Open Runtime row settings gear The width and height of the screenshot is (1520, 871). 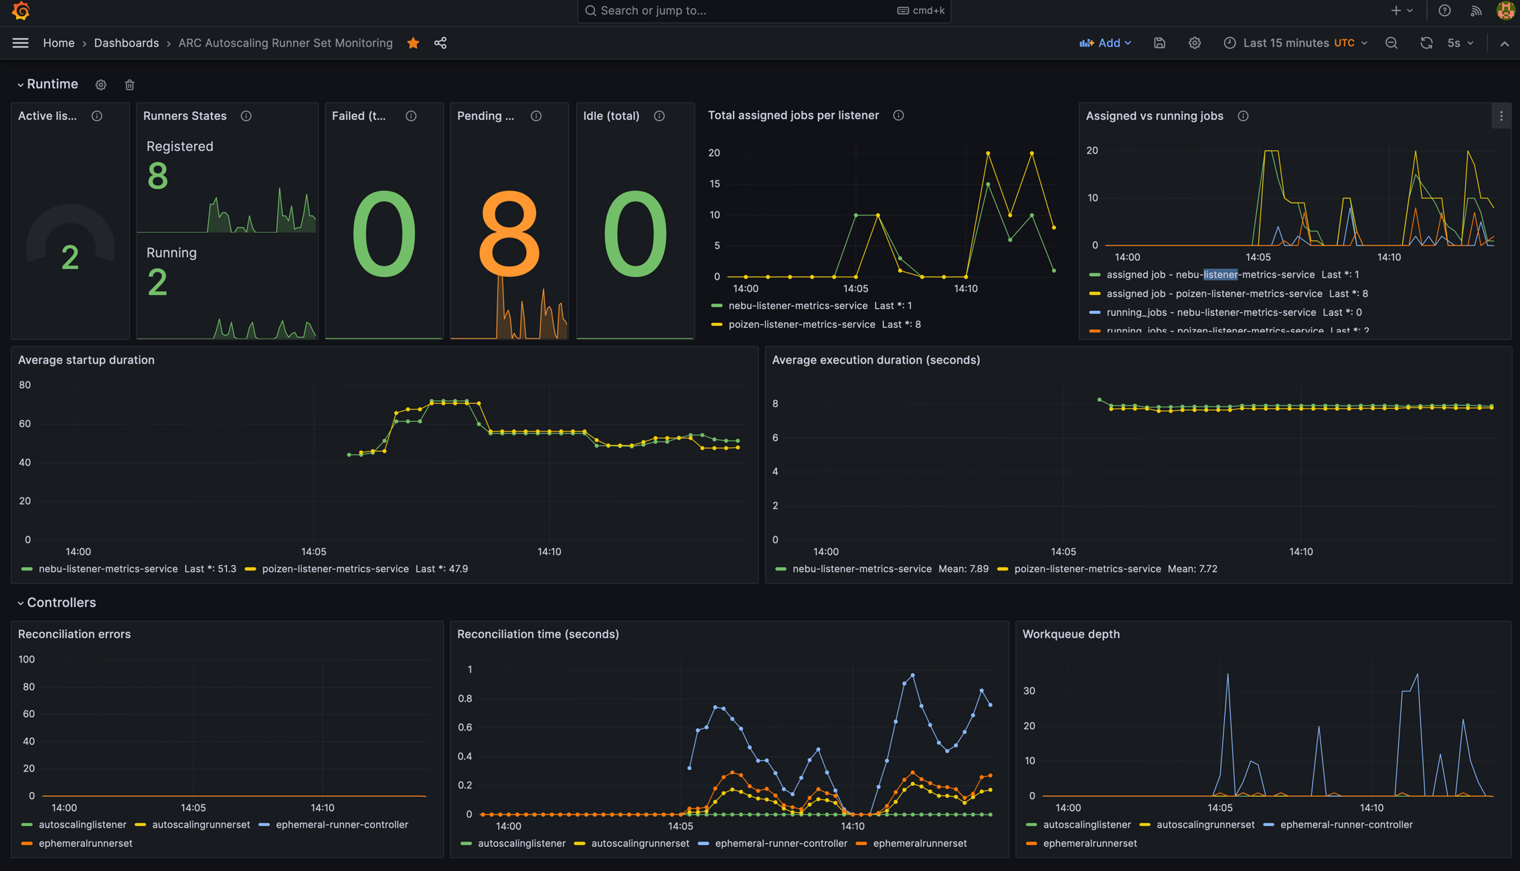pyautogui.click(x=100, y=84)
